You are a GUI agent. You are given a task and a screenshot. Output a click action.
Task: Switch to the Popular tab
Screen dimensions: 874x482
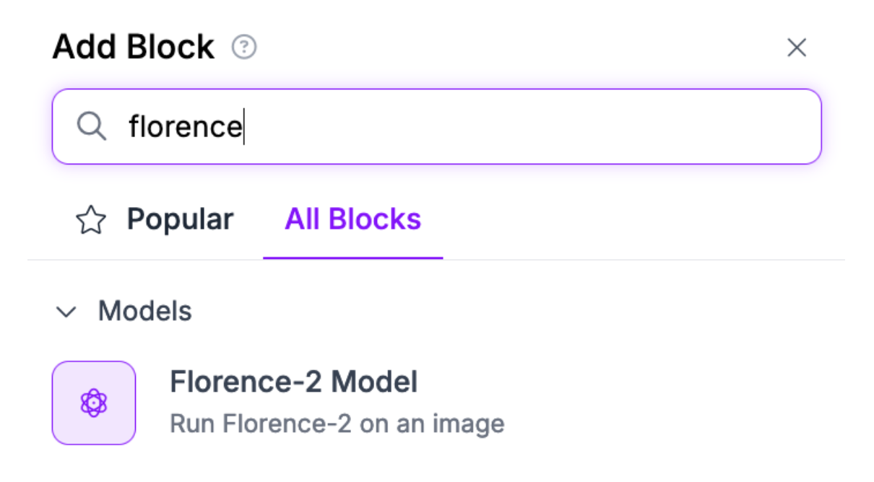(x=180, y=219)
